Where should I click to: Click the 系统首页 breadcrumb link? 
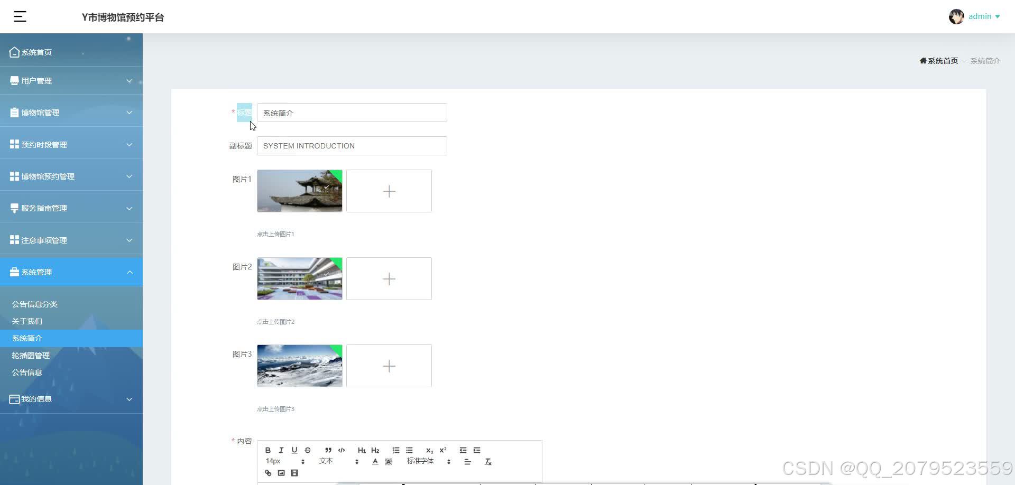939,61
